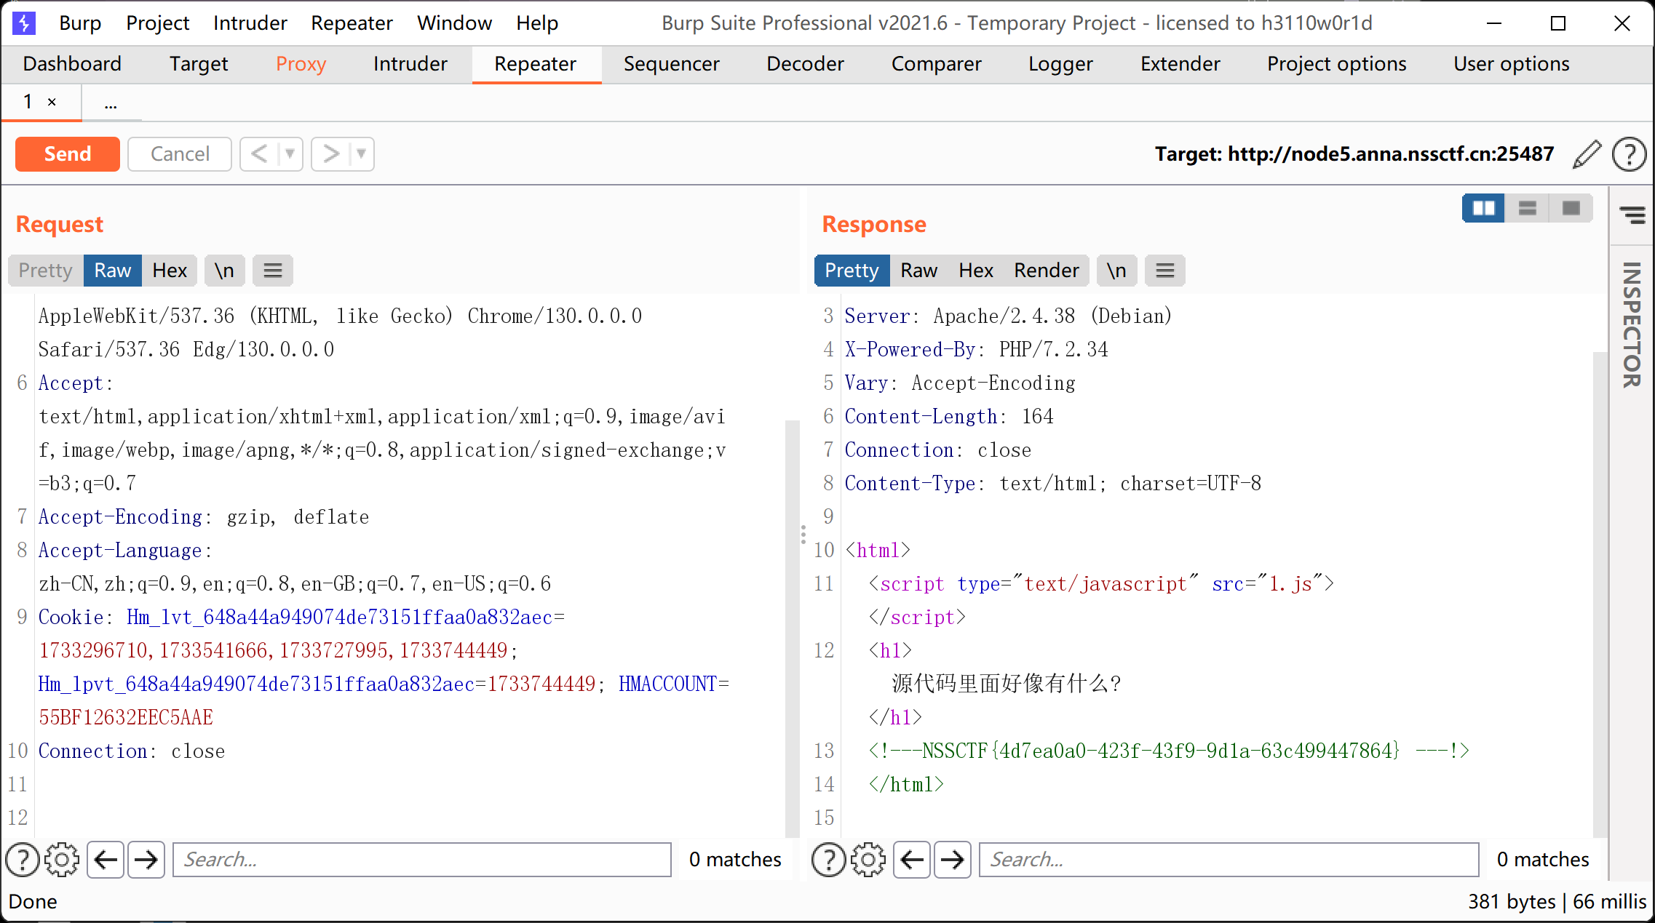This screenshot has height=923, width=1655.
Task: Open the Intruder menu
Action: pyautogui.click(x=250, y=23)
